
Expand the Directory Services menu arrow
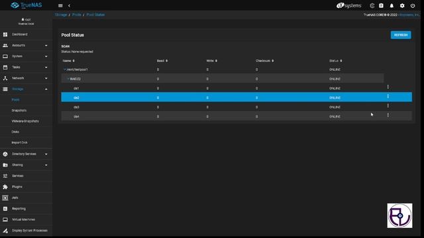pyautogui.click(x=46, y=154)
